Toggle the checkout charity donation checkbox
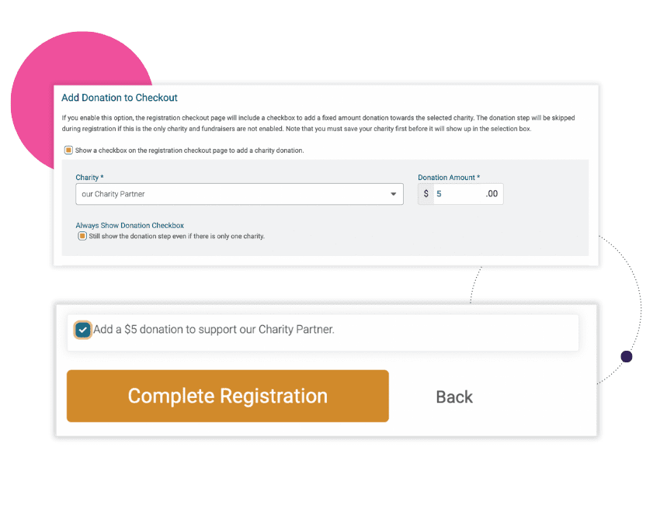Viewport: 653px width, 523px height. click(68, 151)
